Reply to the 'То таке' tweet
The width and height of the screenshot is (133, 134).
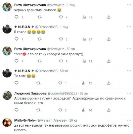[x=16, y=83]
